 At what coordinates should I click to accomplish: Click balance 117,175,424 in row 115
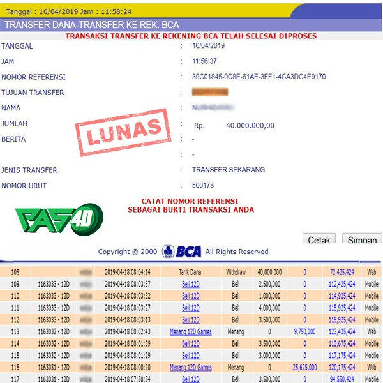(x=342, y=356)
